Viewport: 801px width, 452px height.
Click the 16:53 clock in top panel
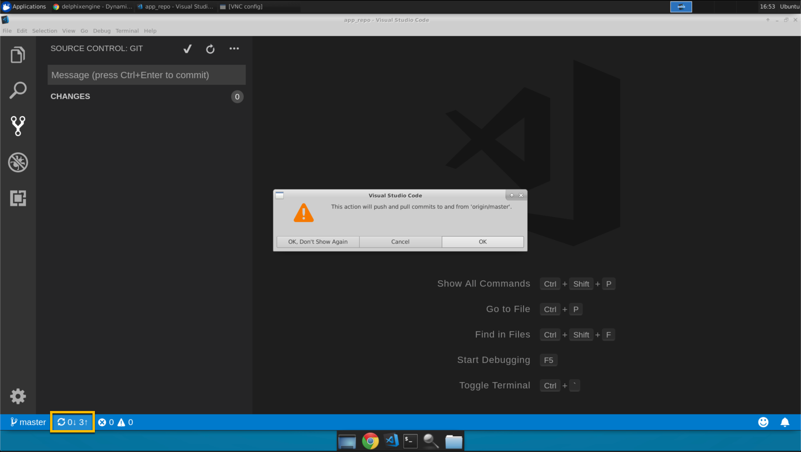click(x=767, y=7)
